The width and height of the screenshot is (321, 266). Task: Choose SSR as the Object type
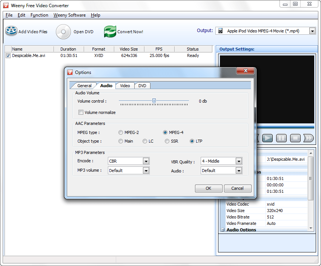click(167, 141)
